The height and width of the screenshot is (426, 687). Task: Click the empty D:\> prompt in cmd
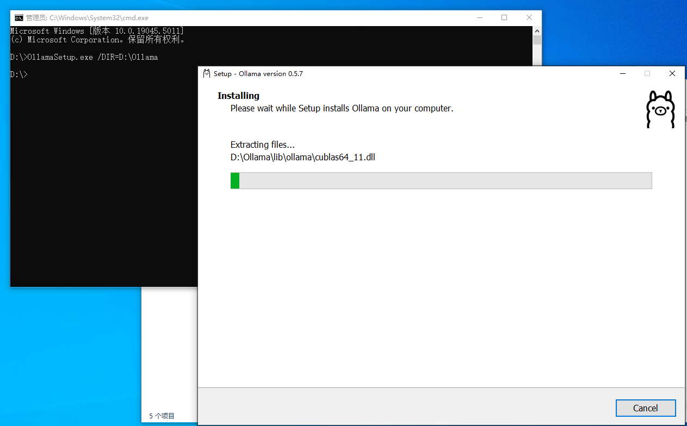click(19, 74)
